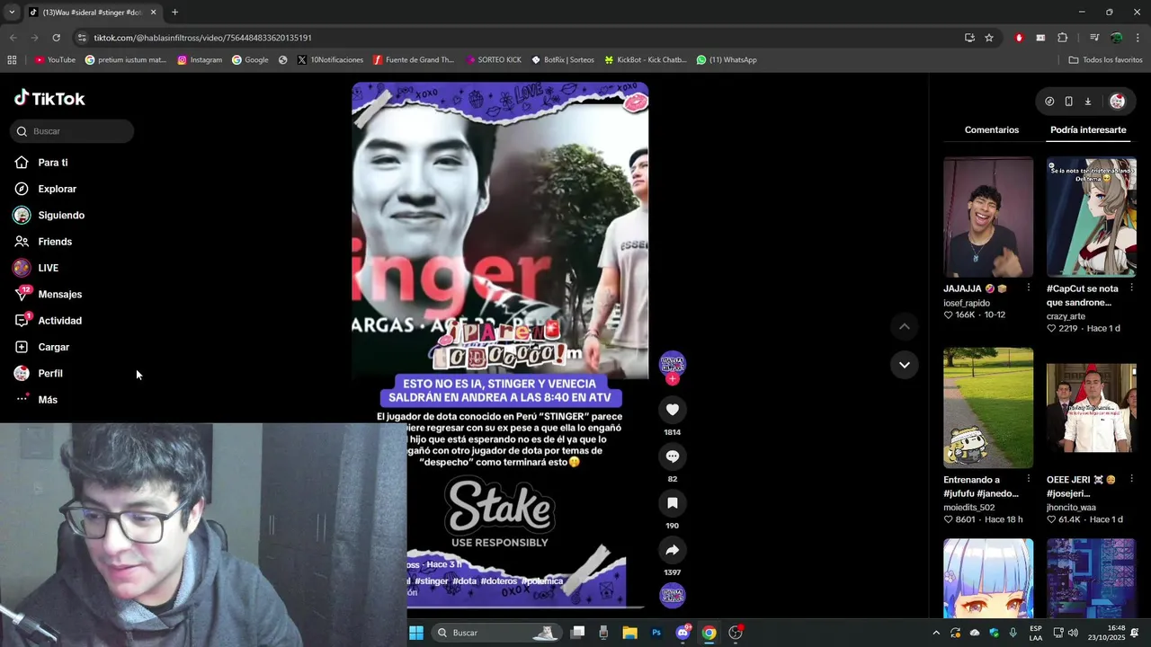Follow creator with the red plus badge
1151x647 pixels.
pos(673,379)
